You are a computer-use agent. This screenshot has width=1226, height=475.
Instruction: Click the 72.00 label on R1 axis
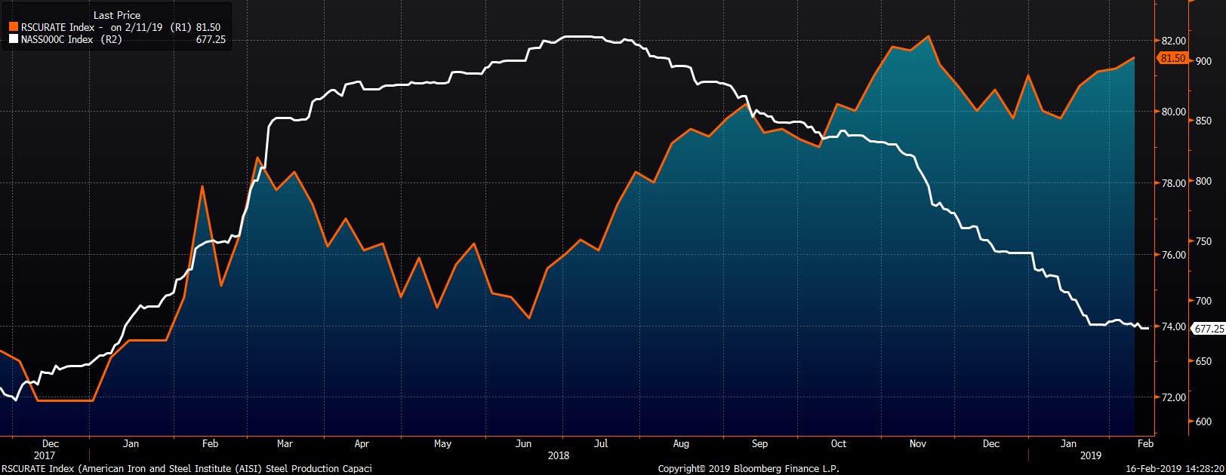(x=1173, y=397)
